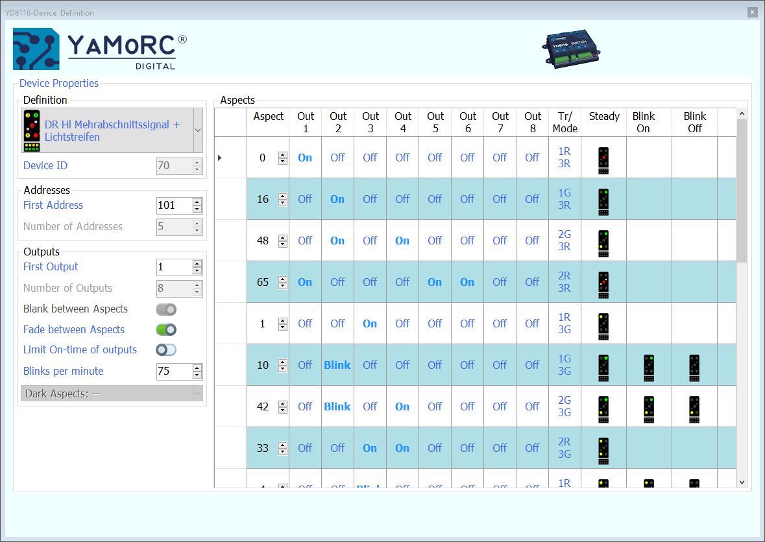Click Blink On signal icon for aspect 10

[649, 368]
